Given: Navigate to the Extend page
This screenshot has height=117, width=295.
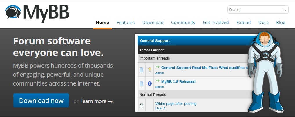Looking at the screenshot, I should click(243, 23).
